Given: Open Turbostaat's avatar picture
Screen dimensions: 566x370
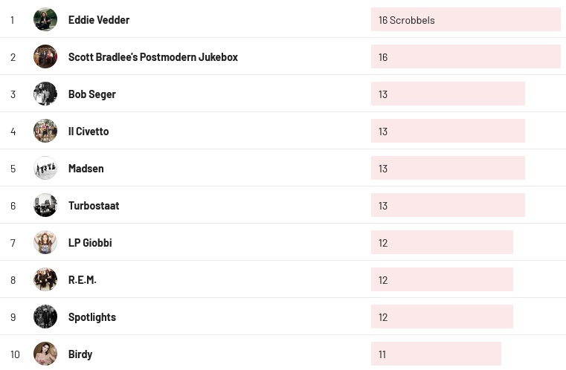Looking at the screenshot, I should (x=45, y=205).
